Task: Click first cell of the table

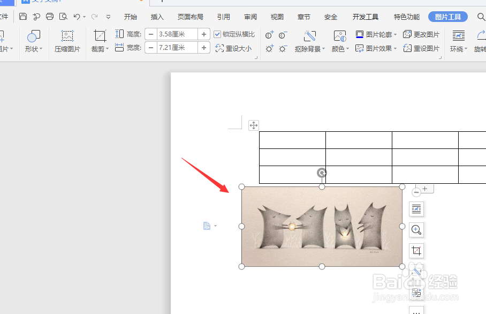Action: tap(292, 140)
